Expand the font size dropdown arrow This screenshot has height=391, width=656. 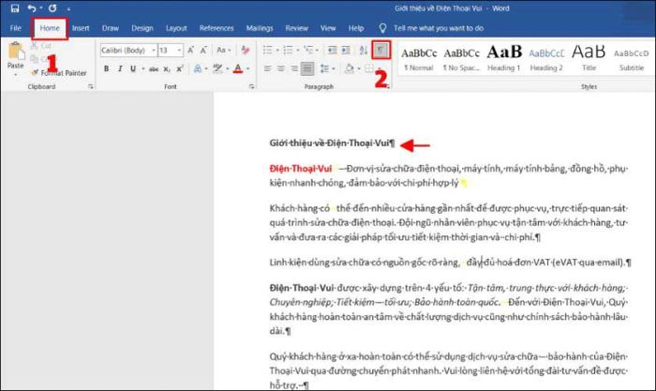(x=180, y=51)
